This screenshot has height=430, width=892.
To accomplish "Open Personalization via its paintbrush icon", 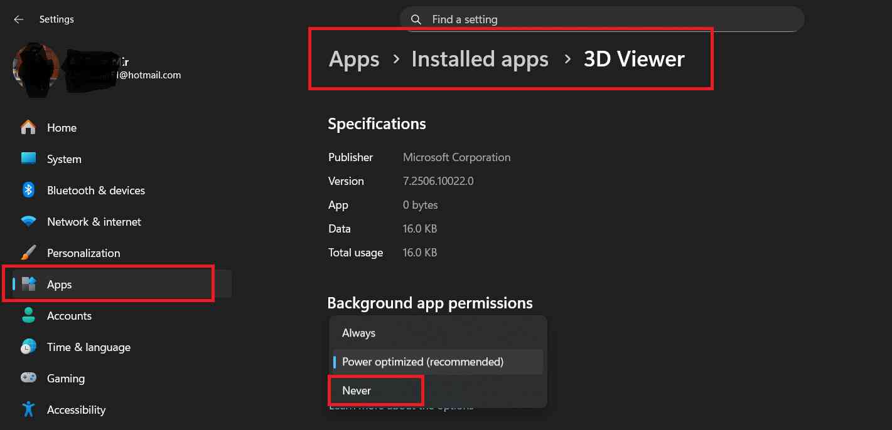I will 29,253.
